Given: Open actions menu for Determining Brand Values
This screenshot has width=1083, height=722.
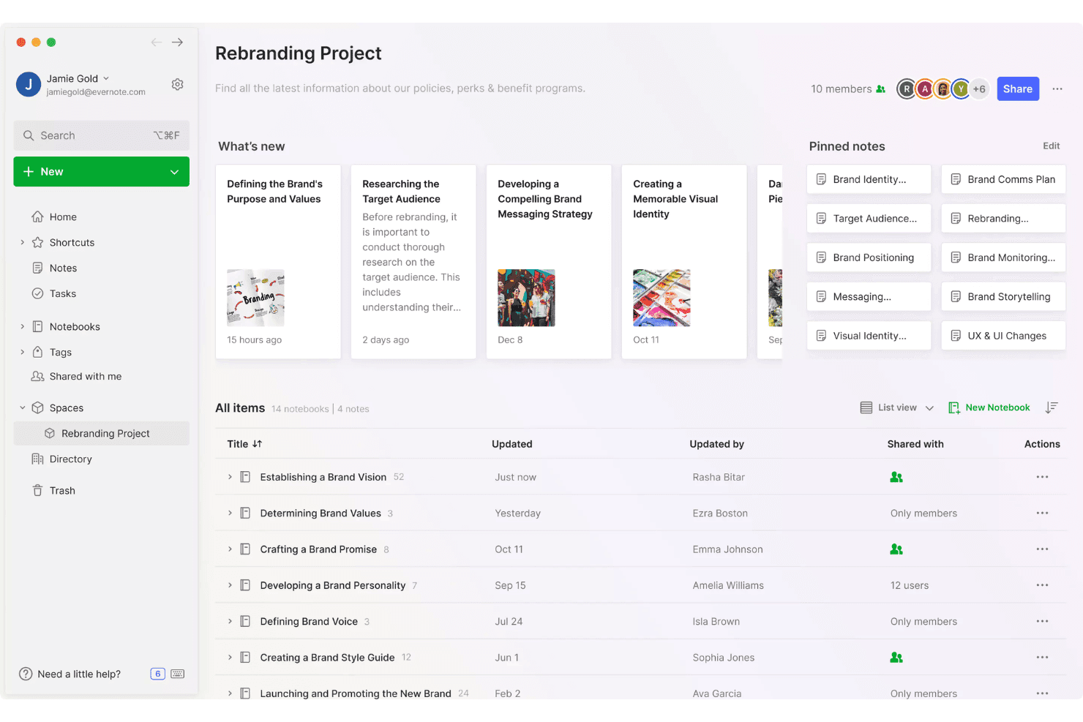Looking at the screenshot, I should click(1042, 513).
